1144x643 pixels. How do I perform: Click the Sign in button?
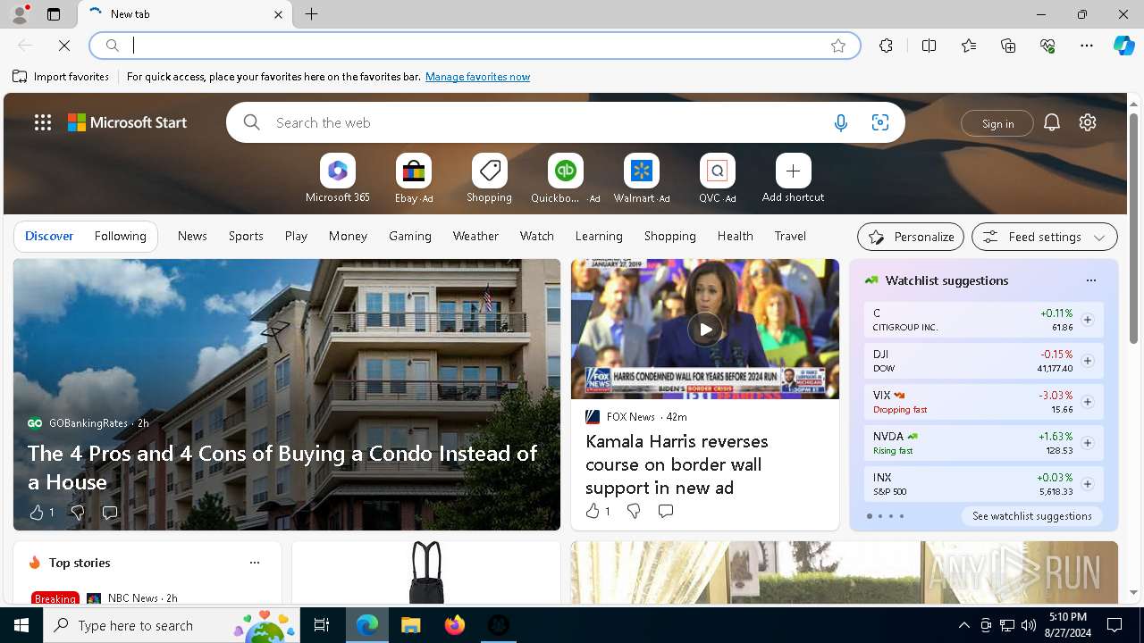[997, 123]
